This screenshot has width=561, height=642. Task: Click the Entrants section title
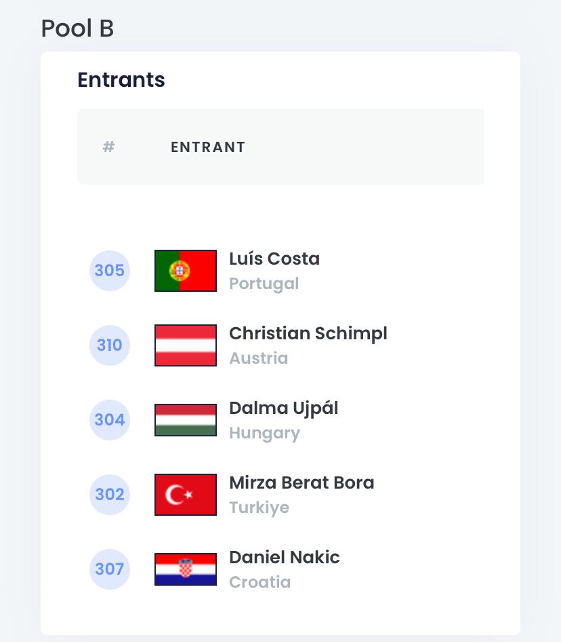121,80
